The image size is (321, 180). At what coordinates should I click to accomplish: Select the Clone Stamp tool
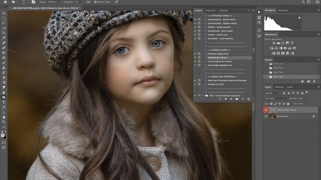pyautogui.click(x=4, y=67)
